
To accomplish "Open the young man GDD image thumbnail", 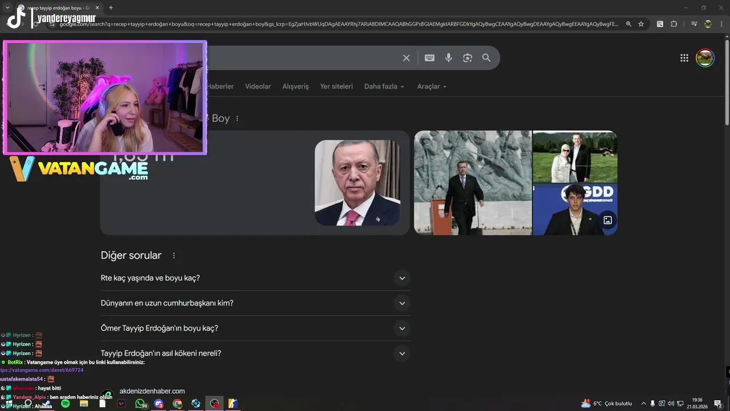I will pos(575,209).
